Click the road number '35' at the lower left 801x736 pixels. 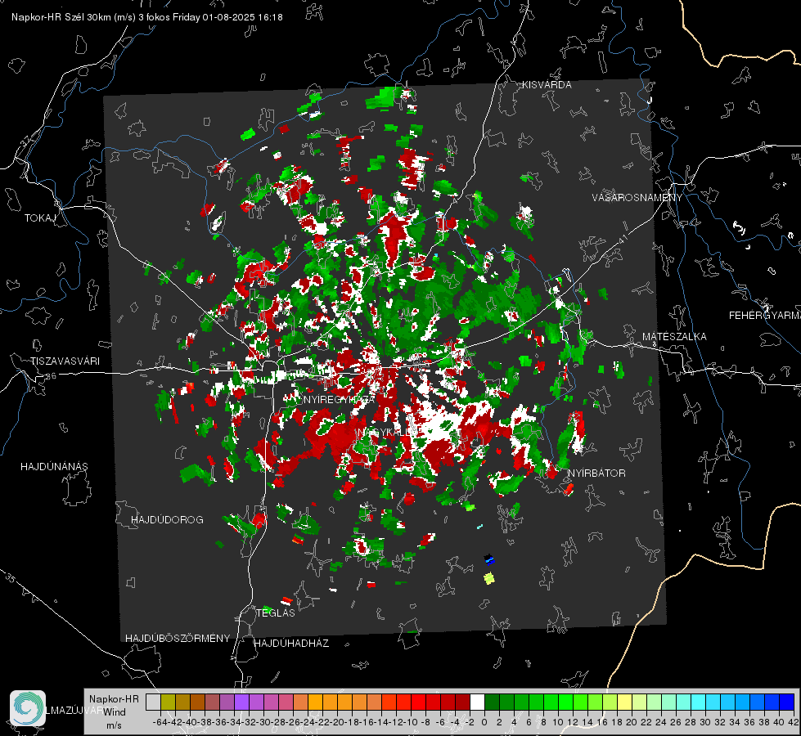[11, 578]
